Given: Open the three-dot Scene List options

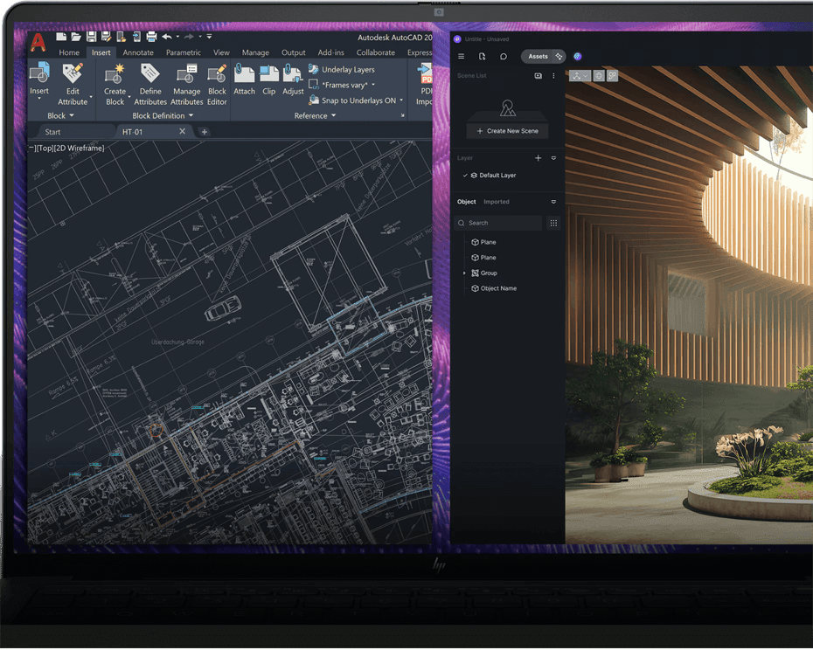Looking at the screenshot, I should [553, 76].
